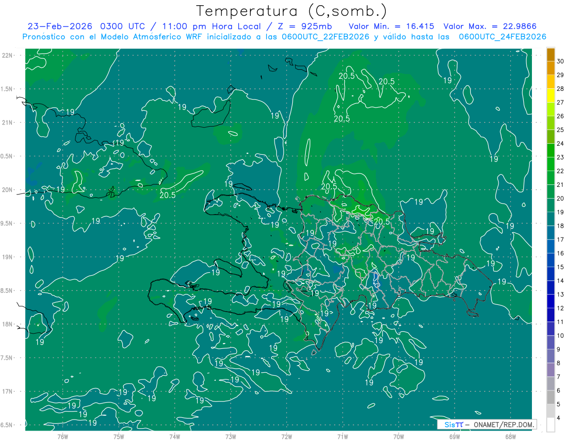Click the 74W longitude axis label
This screenshot has width=573, height=443.
pyautogui.click(x=174, y=437)
